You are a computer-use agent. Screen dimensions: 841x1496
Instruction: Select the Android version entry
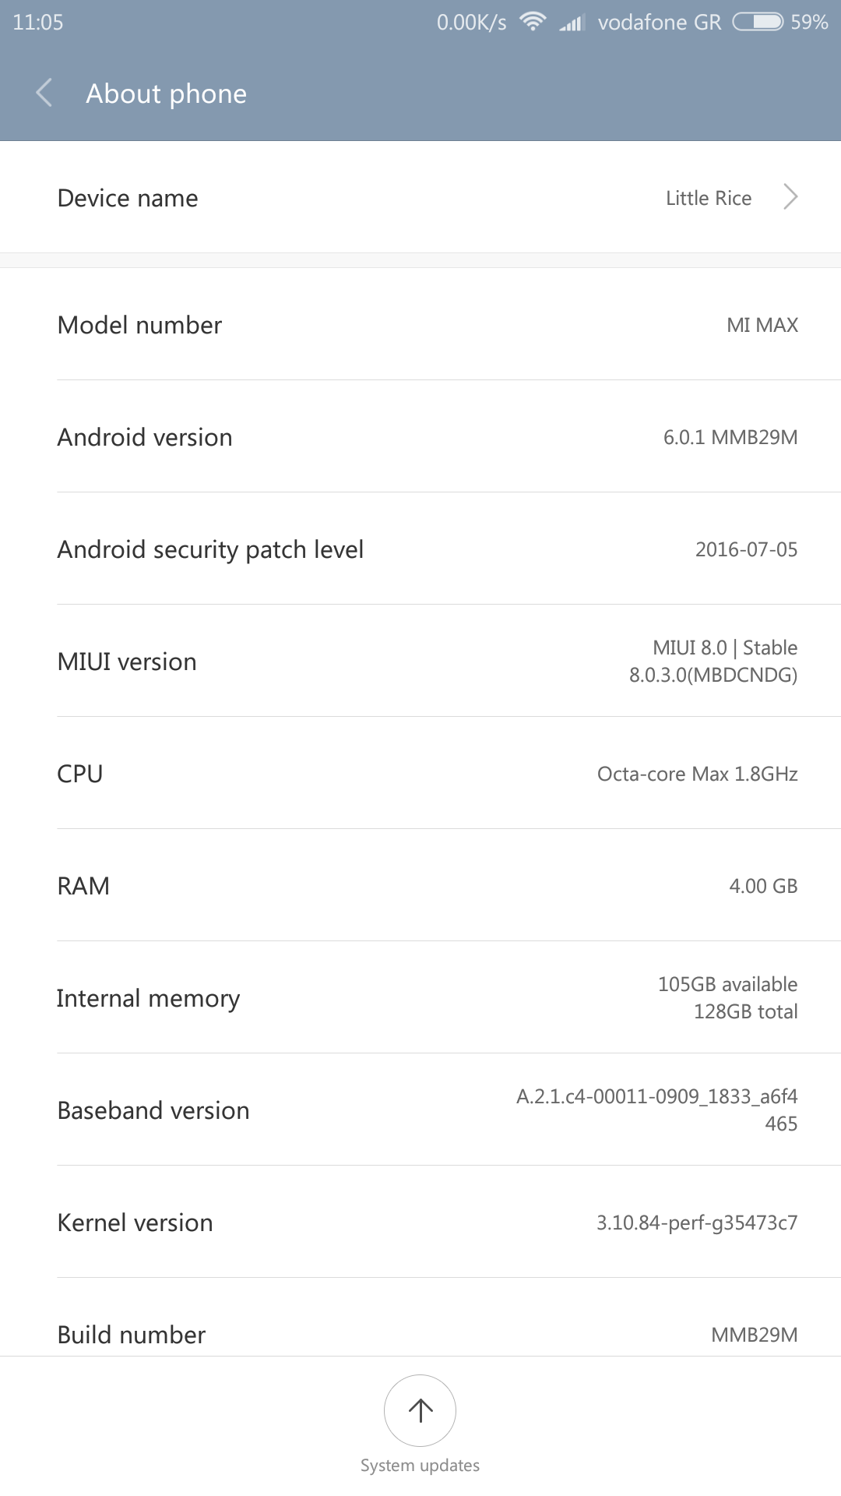[x=420, y=437]
